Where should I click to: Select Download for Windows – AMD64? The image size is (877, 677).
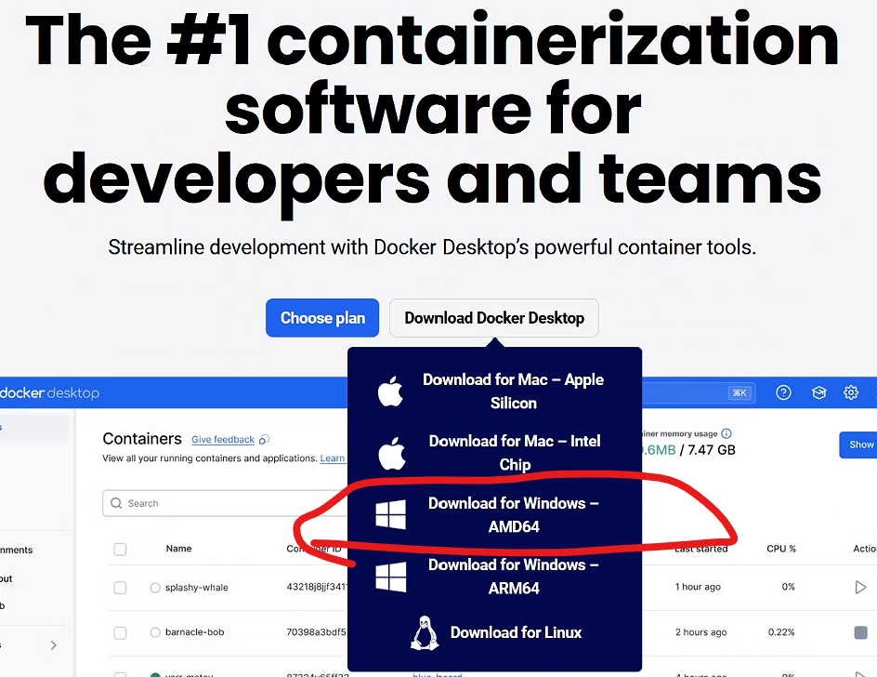494,514
